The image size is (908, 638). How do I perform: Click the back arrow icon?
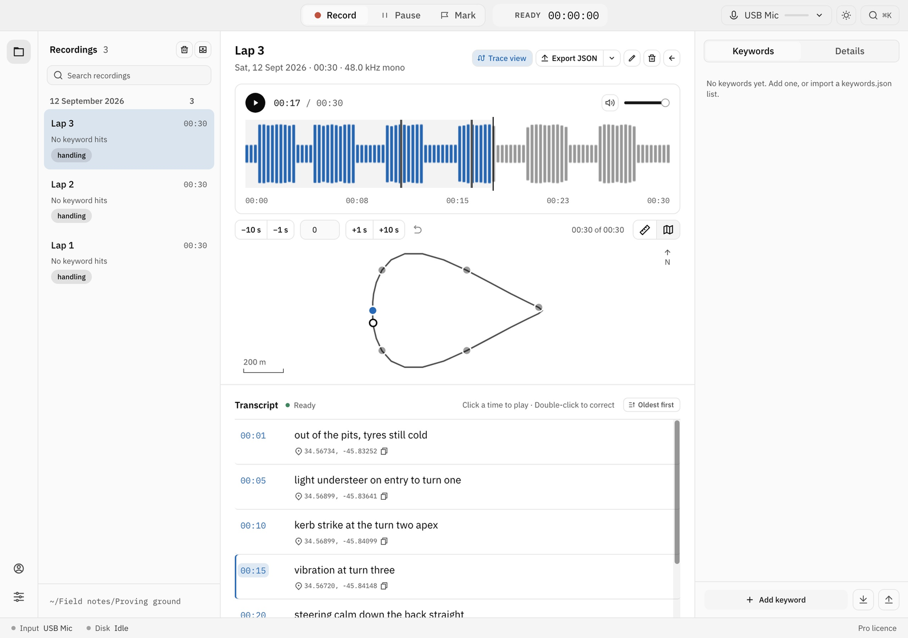point(672,58)
